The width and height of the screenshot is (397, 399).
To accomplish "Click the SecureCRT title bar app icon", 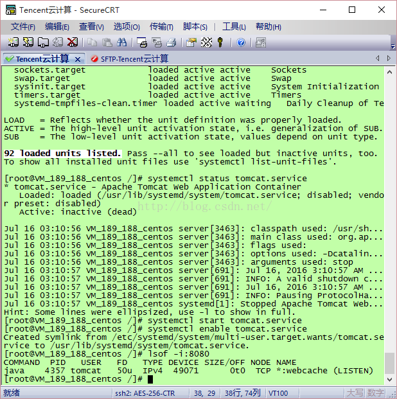I will pyautogui.click(x=11, y=10).
